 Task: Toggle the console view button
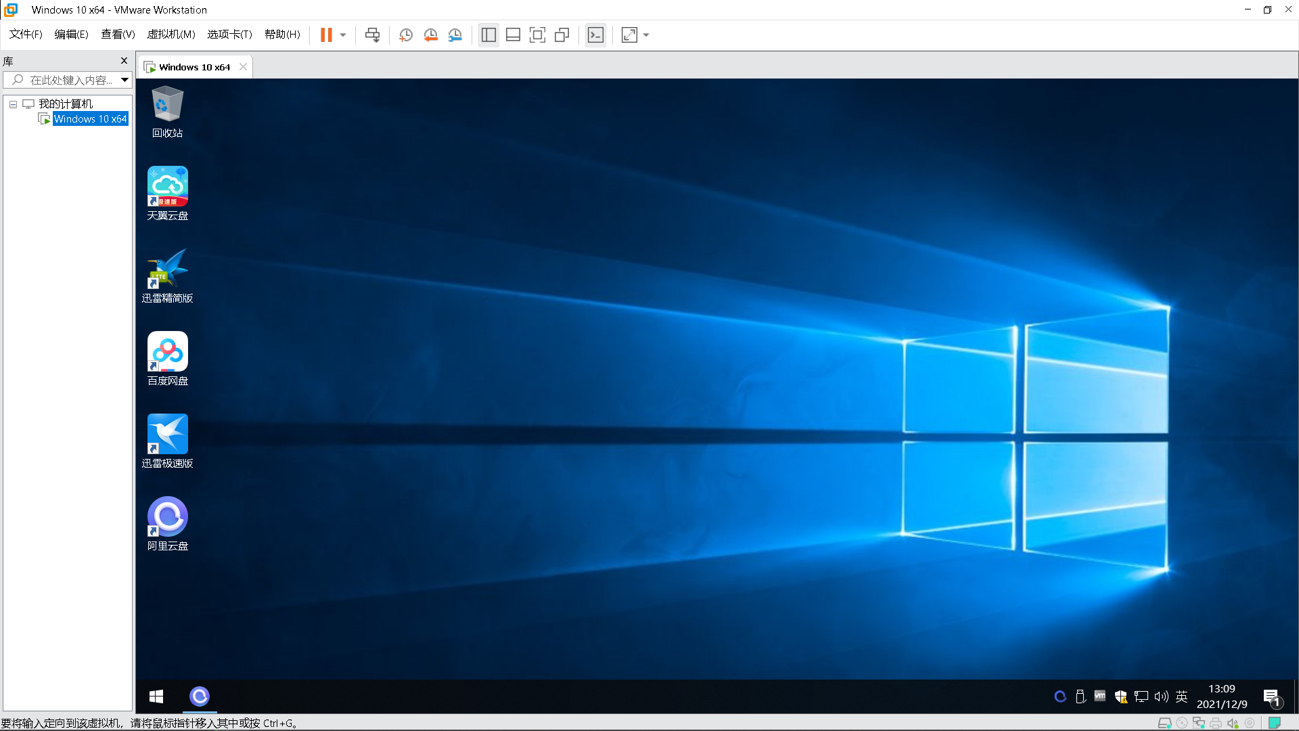click(595, 35)
